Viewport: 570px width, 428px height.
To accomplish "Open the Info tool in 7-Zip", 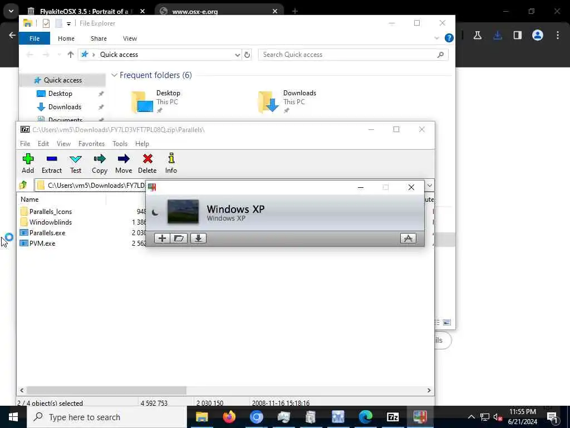I will 171,163.
